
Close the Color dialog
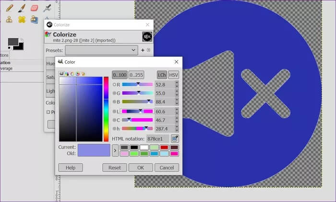(176, 62)
